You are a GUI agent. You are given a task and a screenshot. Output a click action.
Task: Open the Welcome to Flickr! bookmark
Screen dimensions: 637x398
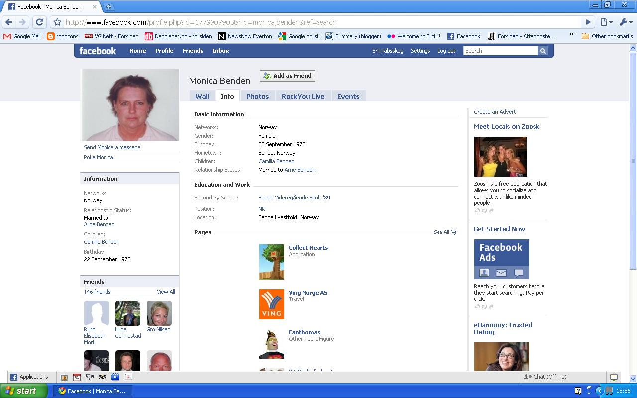tap(414, 36)
